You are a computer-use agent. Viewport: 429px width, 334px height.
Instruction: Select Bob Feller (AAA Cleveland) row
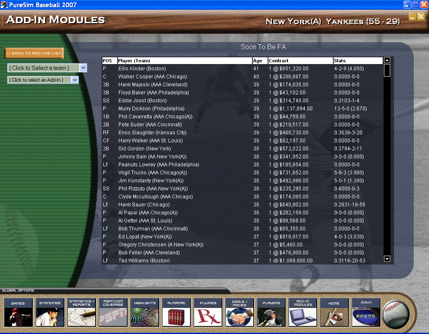click(242, 253)
